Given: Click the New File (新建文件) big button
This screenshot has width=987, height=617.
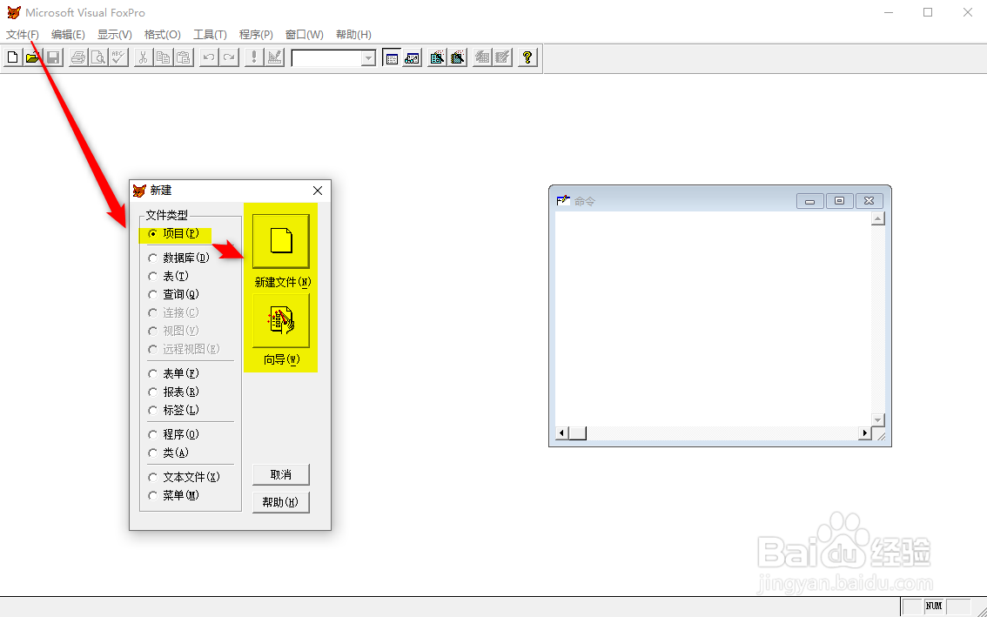Looking at the screenshot, I should pyautogui.click(x=281, y=241).
